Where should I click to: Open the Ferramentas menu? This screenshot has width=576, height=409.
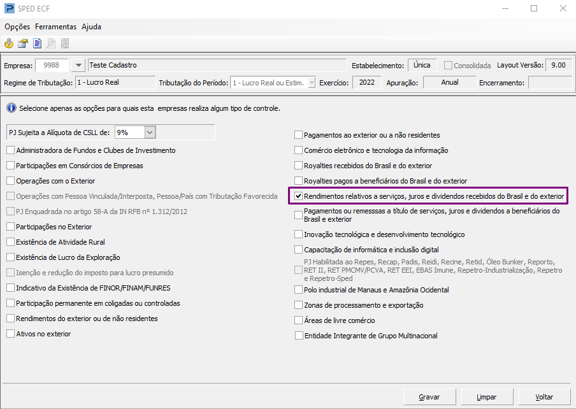point(56,26)
